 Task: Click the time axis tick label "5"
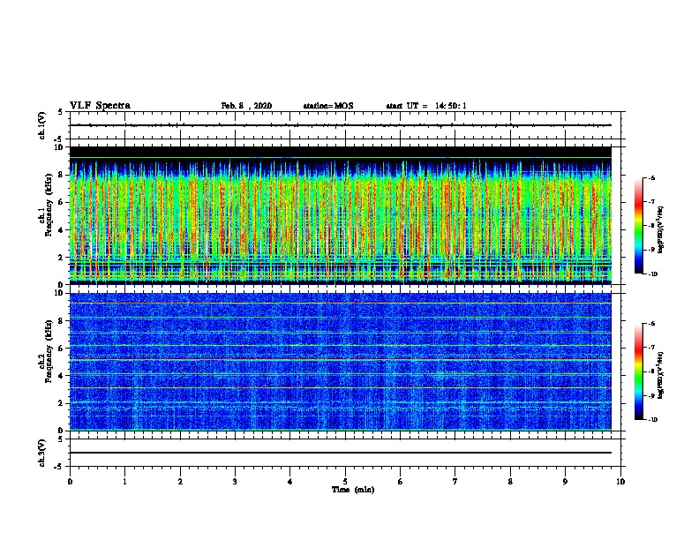coord(345,481)
